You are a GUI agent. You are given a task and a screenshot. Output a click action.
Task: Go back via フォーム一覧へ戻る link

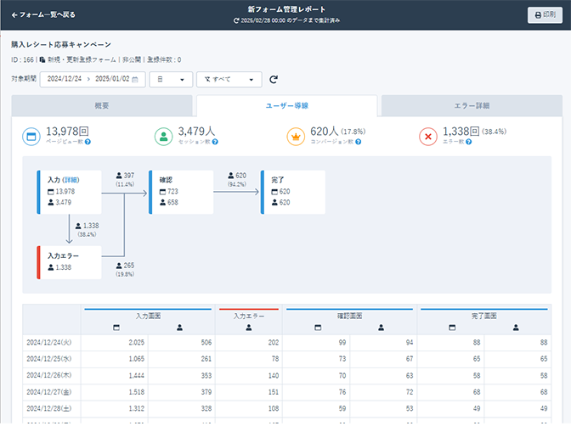tap(43, 15)
